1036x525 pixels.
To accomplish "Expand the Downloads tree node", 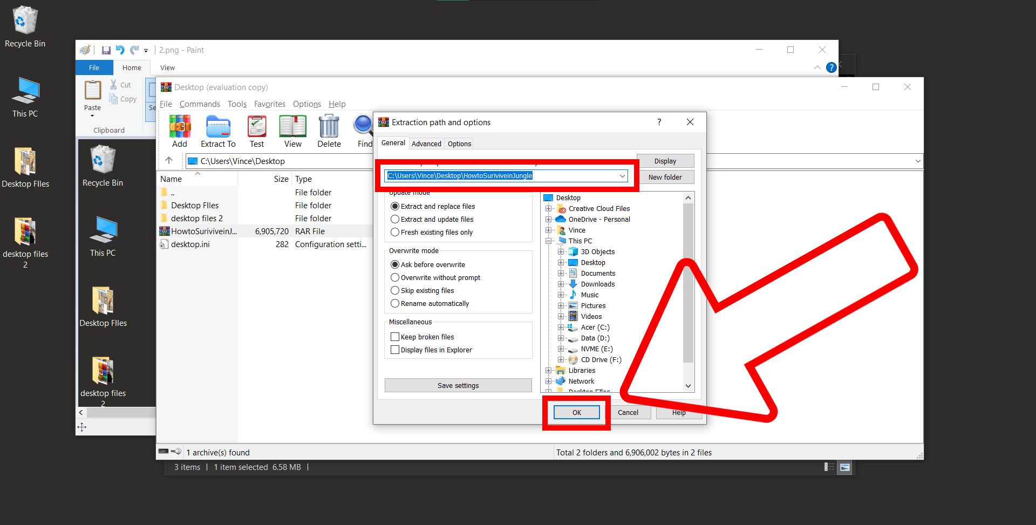I will click(x=561, y=284).
